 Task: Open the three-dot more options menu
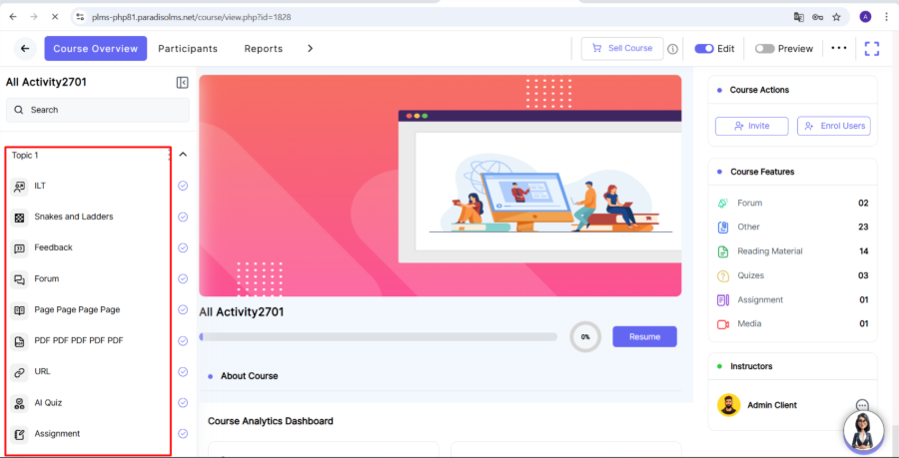(x=838, y=48)
